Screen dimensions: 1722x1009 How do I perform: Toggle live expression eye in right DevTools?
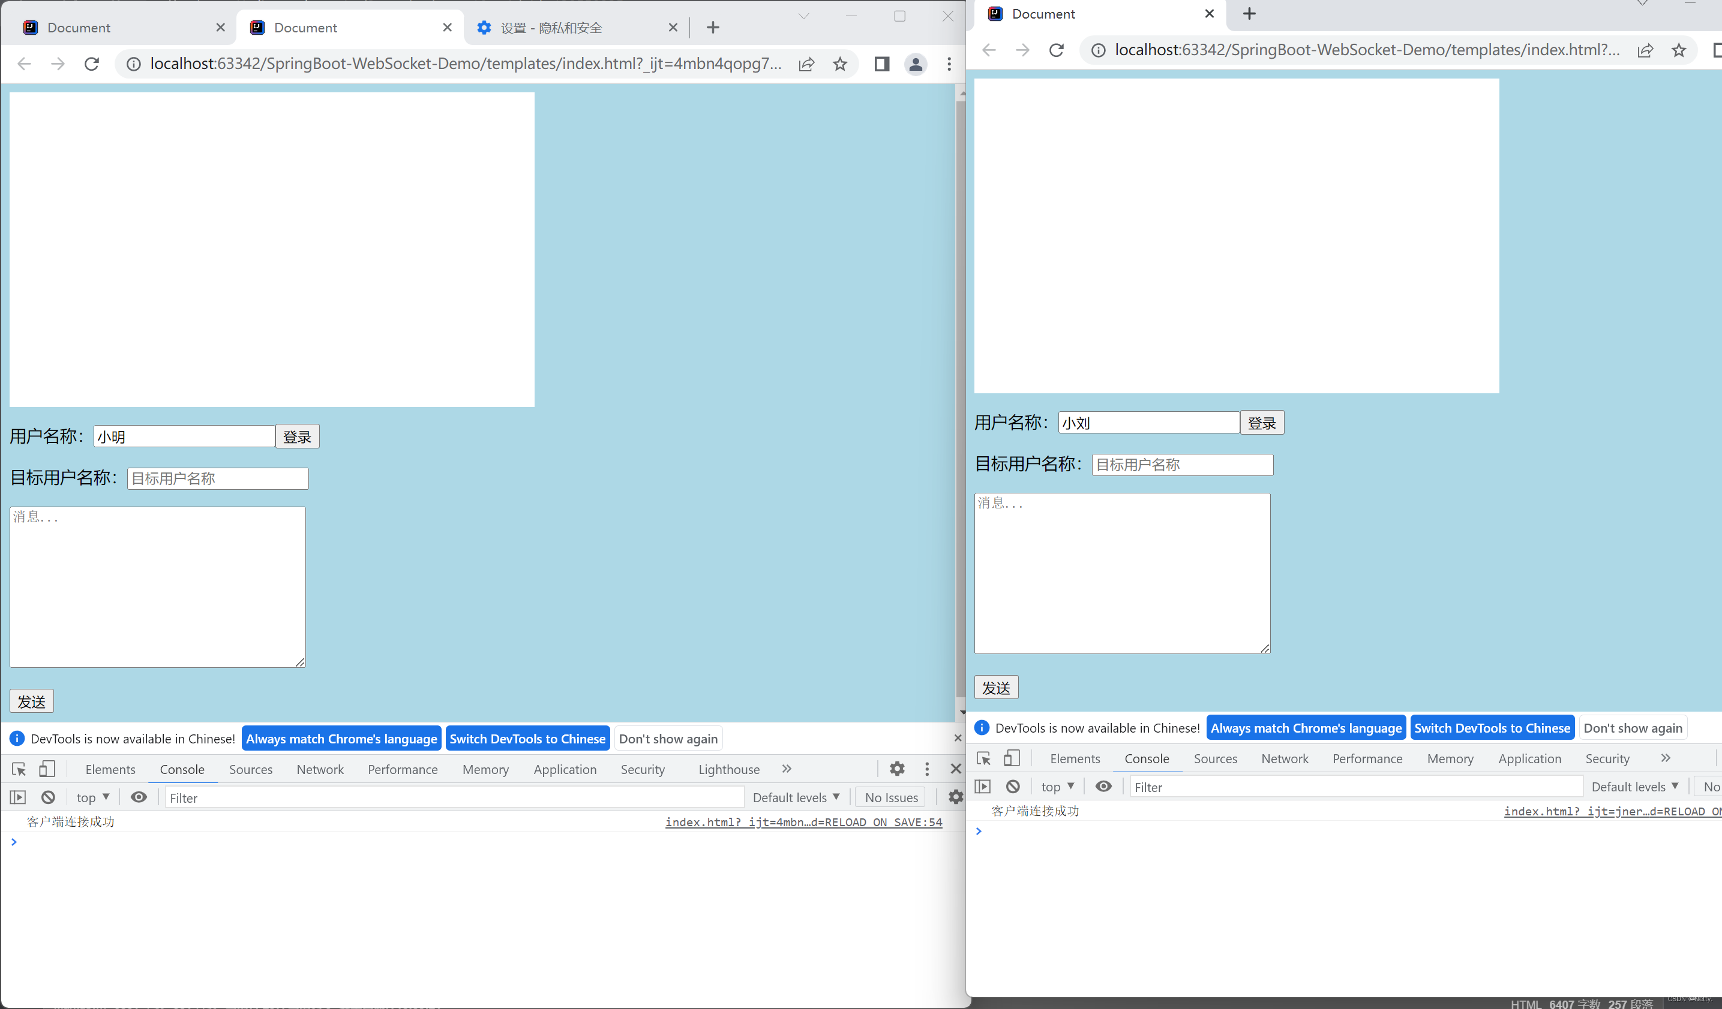(1103, 787)
